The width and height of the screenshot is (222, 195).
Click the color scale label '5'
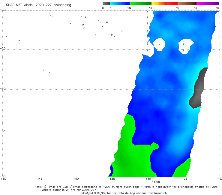(x=110, y=8)
